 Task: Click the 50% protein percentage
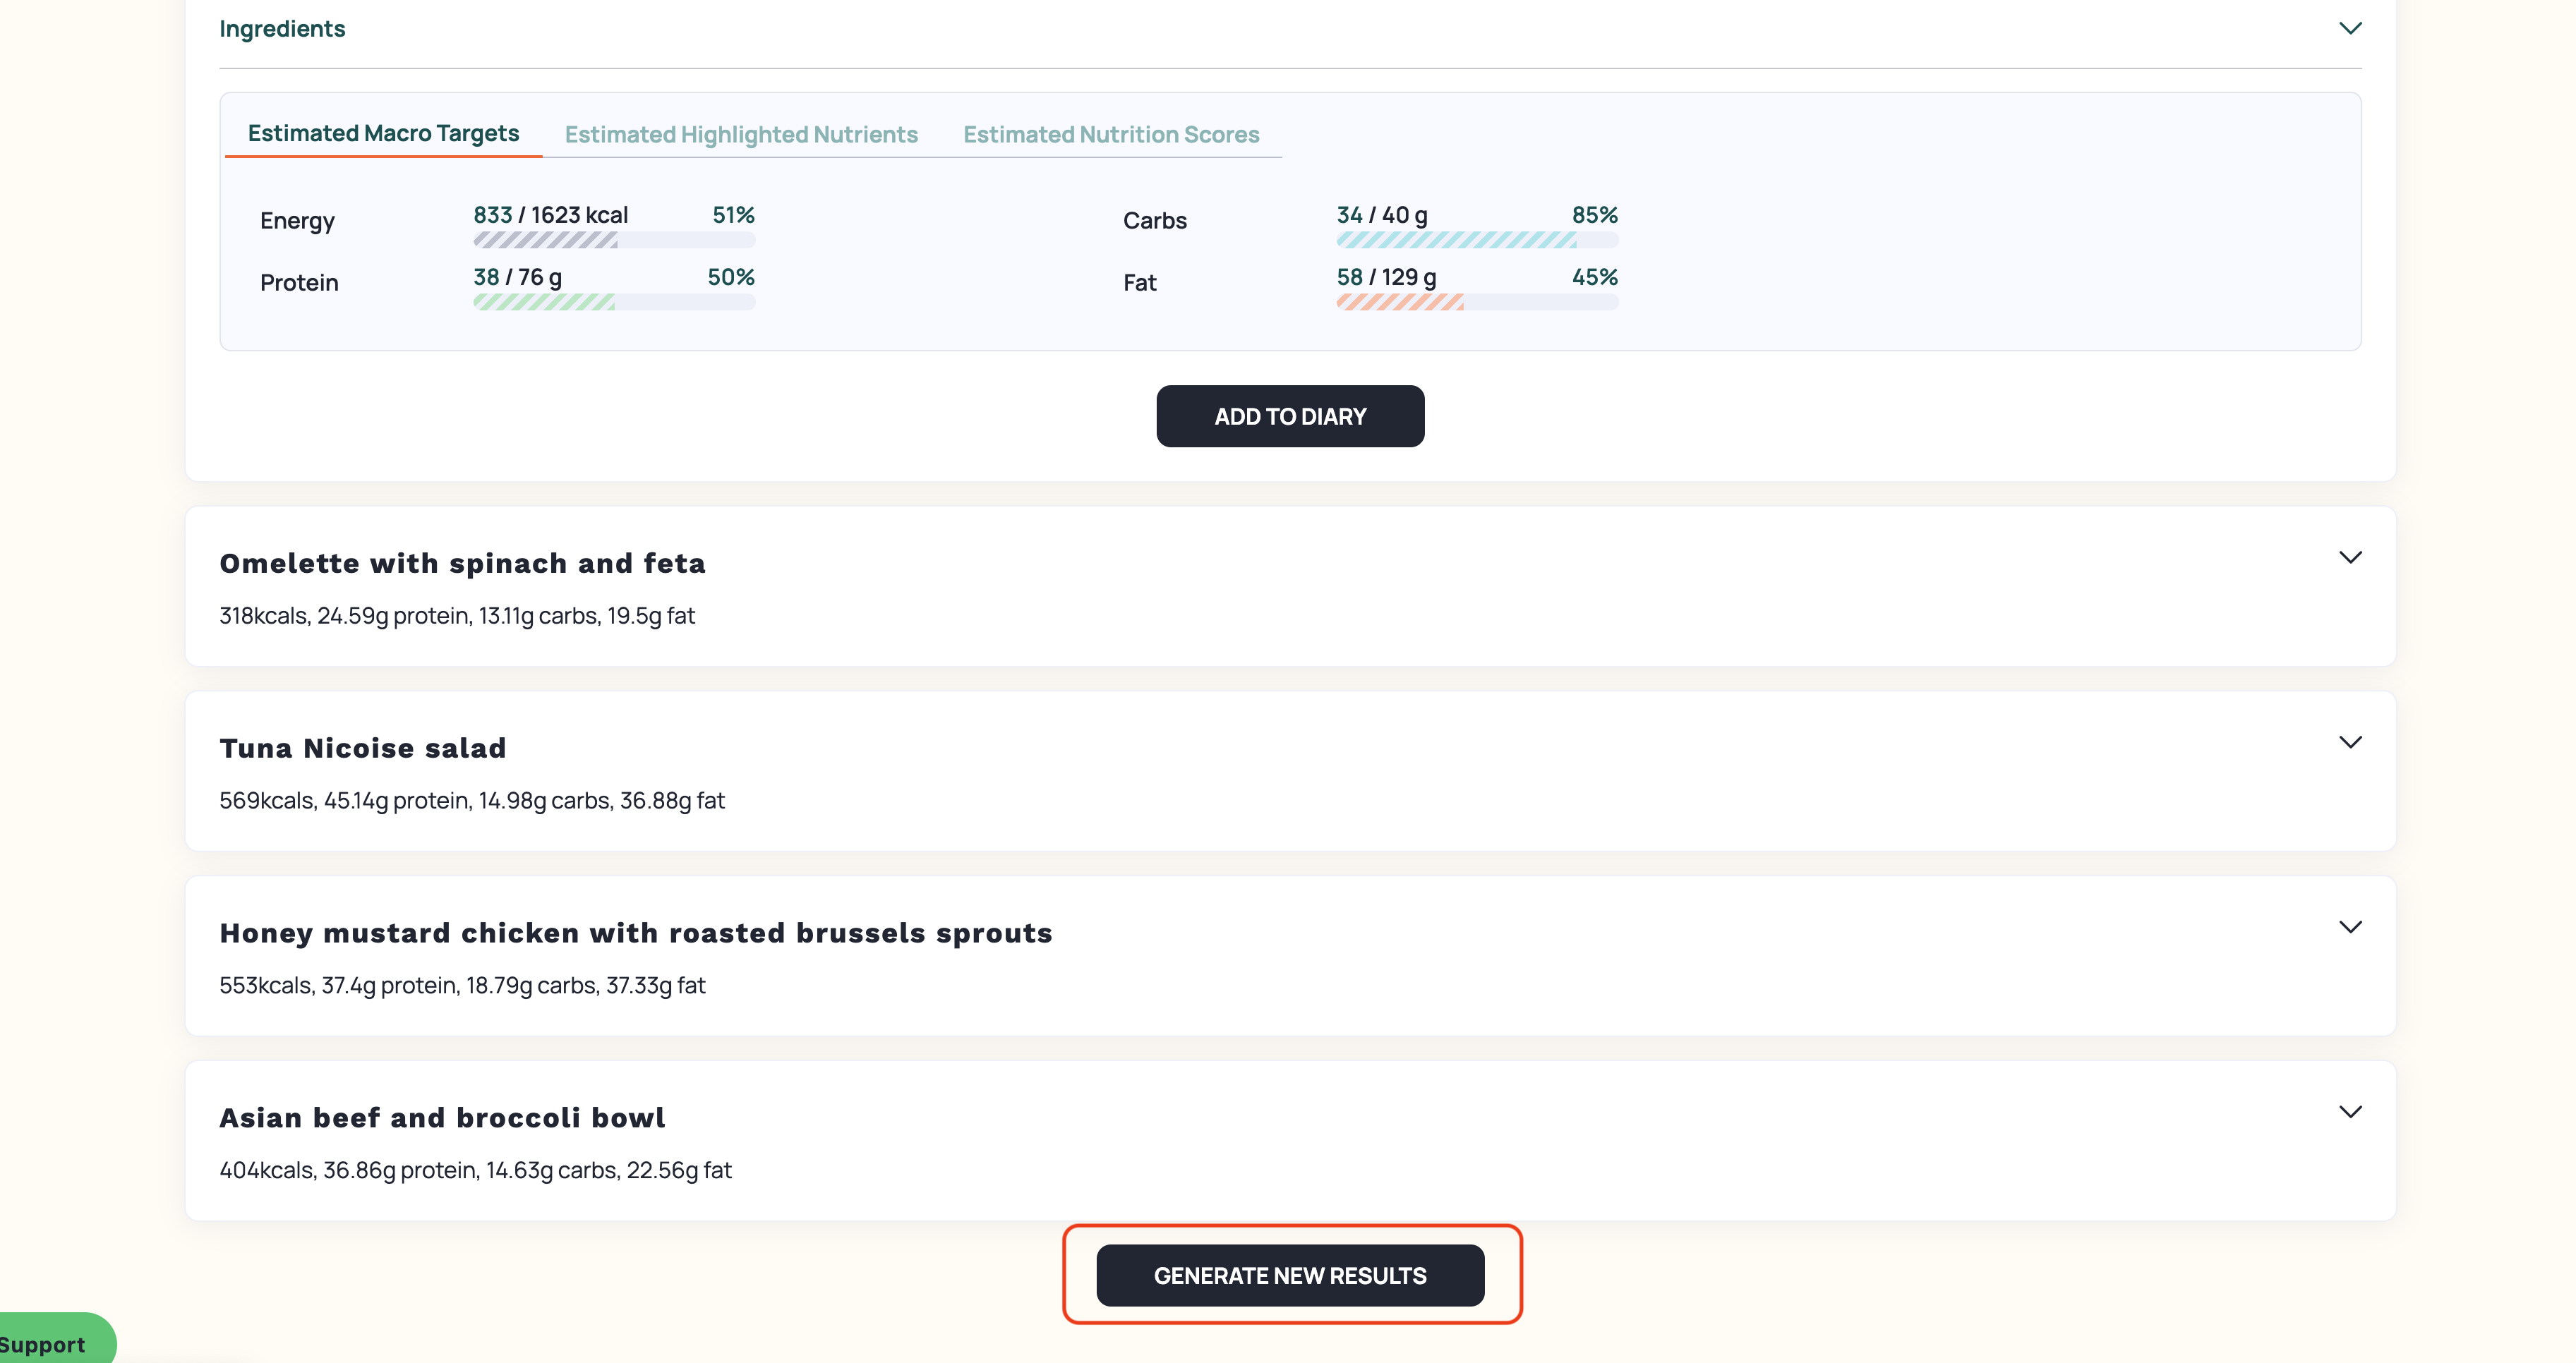pos(731,277)
